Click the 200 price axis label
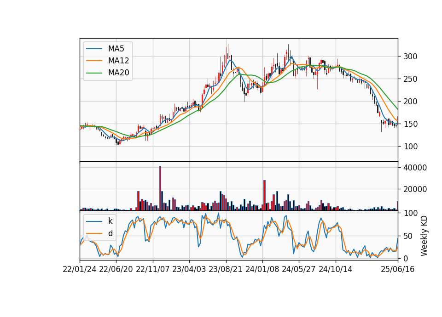 coord(410,102)
